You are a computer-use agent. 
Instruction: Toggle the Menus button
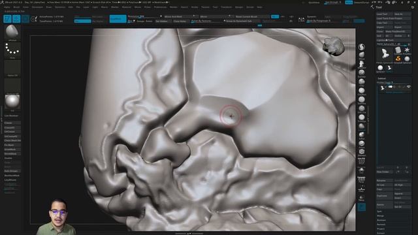(349, 3)
